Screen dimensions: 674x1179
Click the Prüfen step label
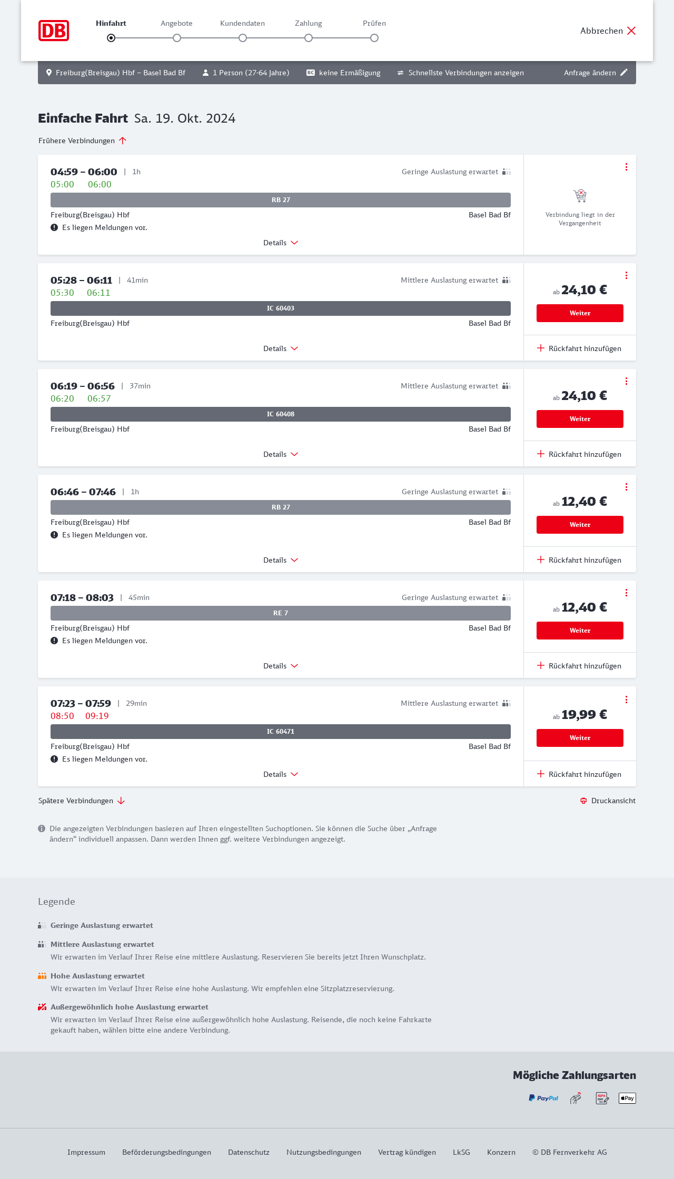point(374,23)
